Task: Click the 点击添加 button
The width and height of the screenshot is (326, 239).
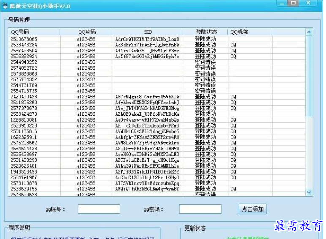Action: click(253, 209)
